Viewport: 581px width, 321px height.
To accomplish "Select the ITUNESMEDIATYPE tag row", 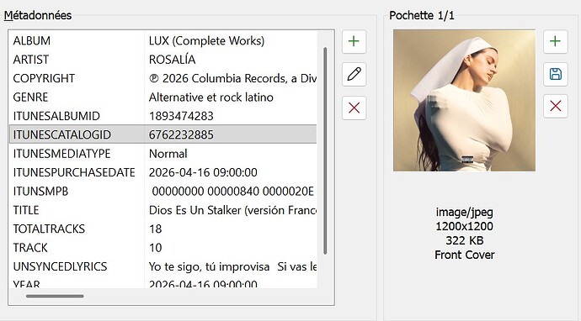I will pos(163,154).
